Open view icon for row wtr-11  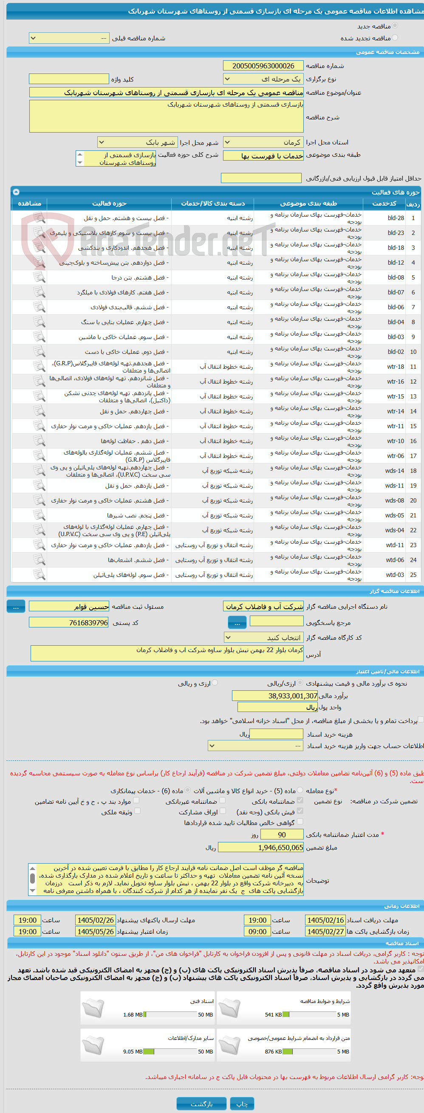40,426
